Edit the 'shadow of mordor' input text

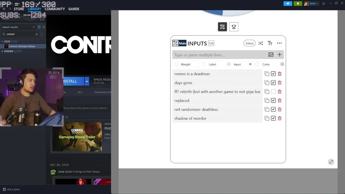(x=217, y=118)
